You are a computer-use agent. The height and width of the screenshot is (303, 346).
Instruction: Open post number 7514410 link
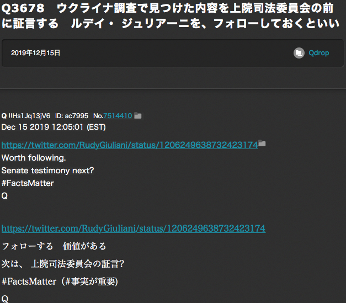118,116
